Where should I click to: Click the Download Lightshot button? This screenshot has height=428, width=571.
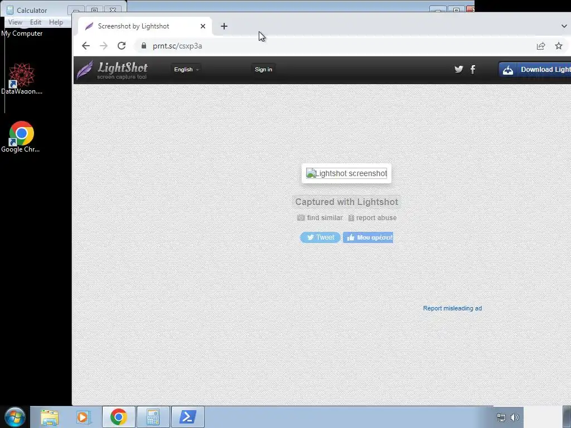coord(535,70)
